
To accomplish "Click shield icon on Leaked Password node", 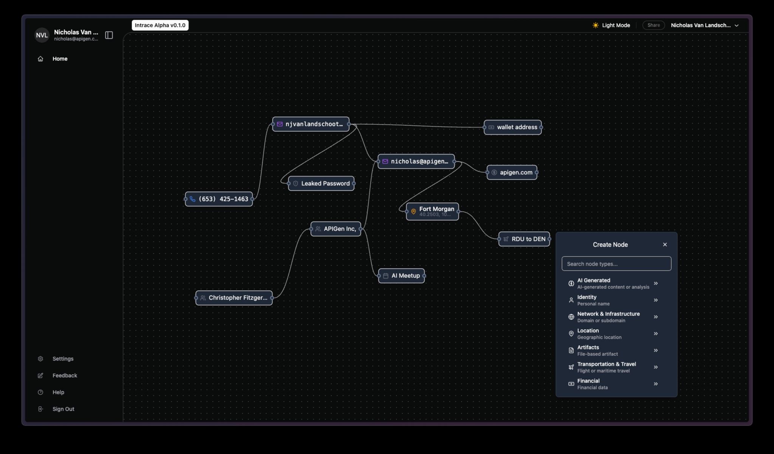I will pyautogui.click(x=296, y=183).
